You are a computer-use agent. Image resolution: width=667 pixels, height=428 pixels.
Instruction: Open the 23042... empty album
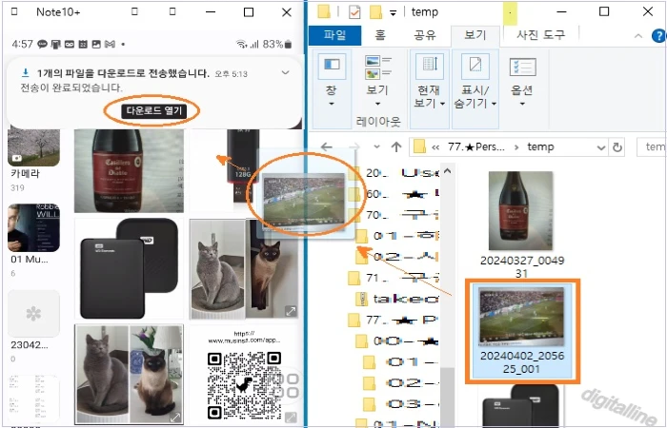click(x=33, y=314)
